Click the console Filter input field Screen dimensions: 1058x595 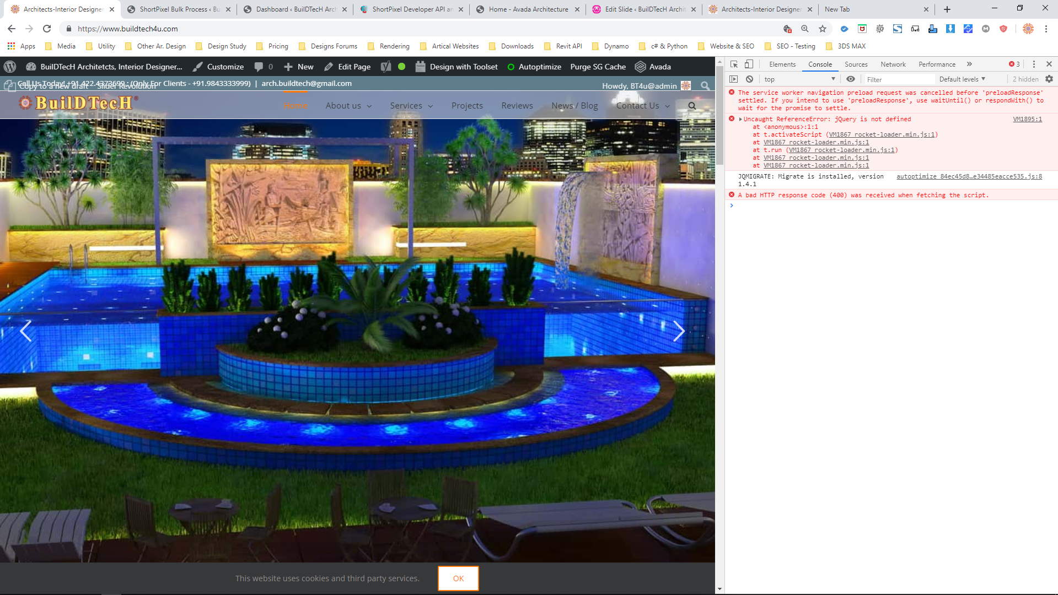click(899, 79)
